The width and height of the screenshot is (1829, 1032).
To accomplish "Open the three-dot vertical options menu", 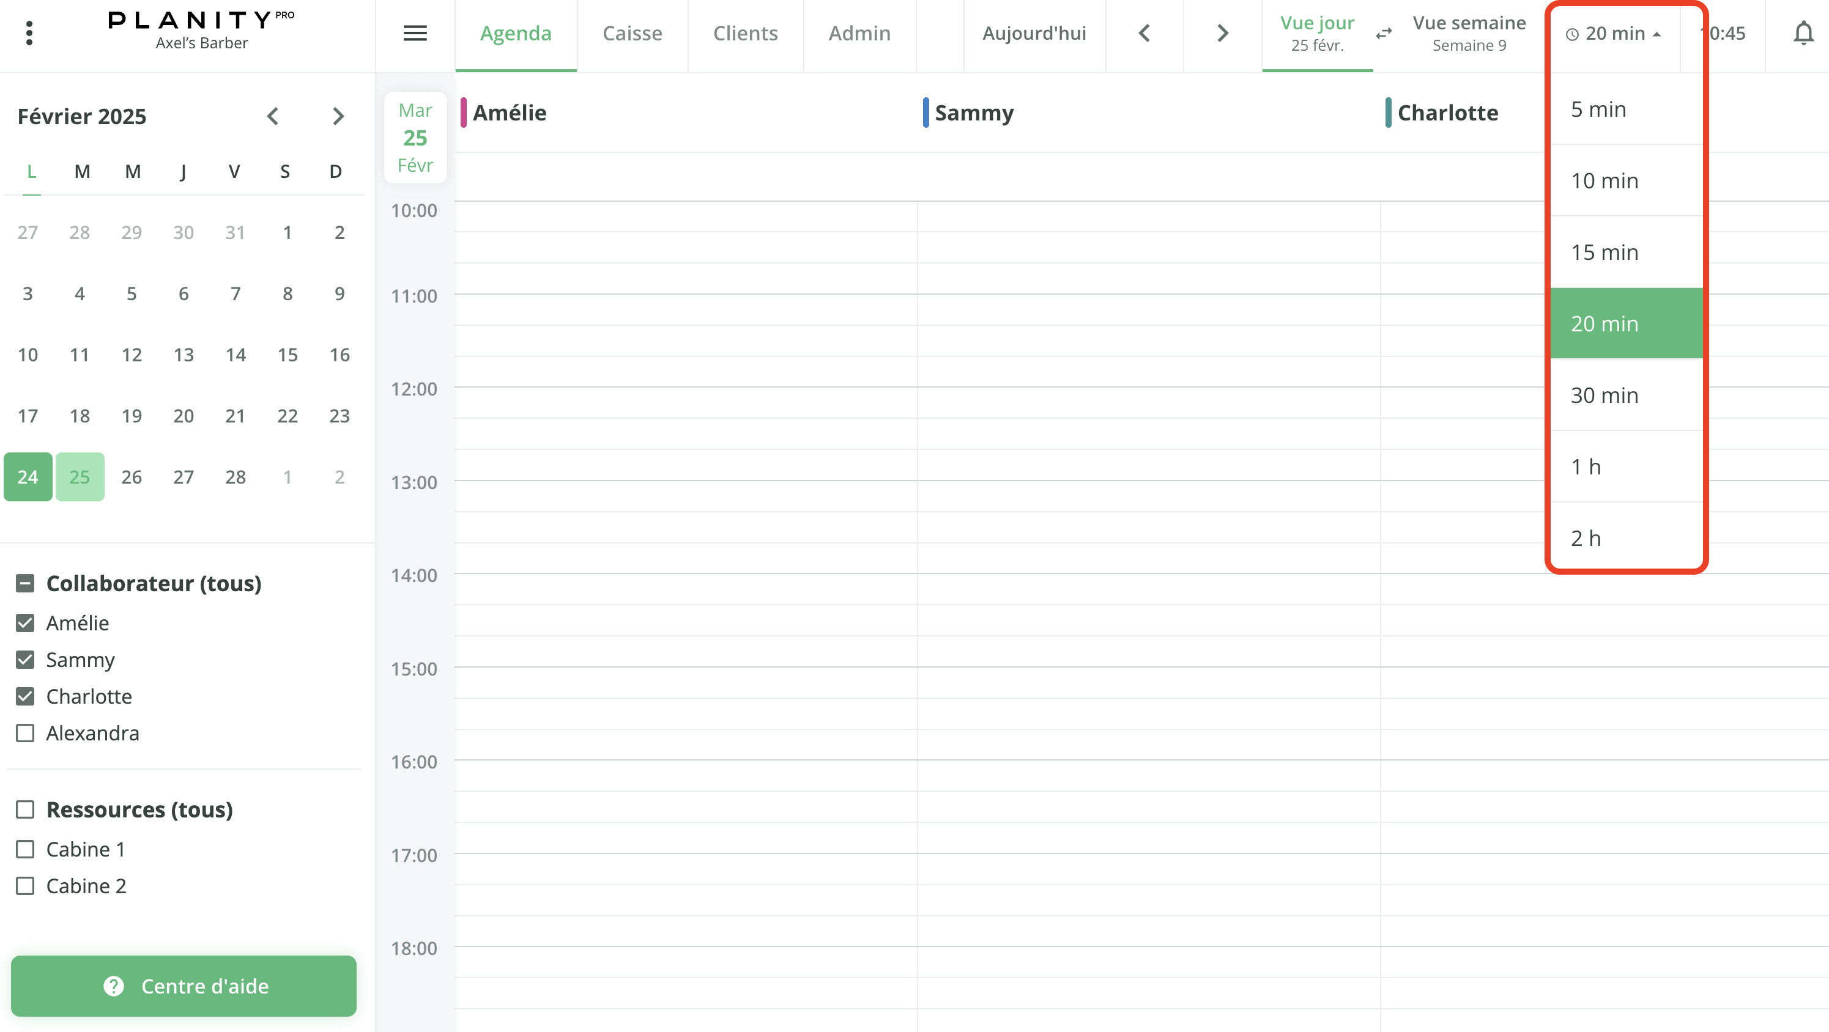I will (29, 32).
